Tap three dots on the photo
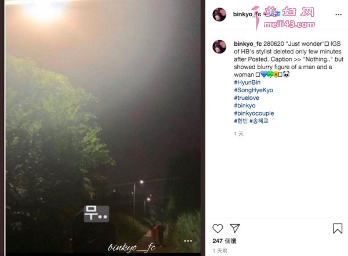Viewport: 348px width, 256px height. [188, 241]
